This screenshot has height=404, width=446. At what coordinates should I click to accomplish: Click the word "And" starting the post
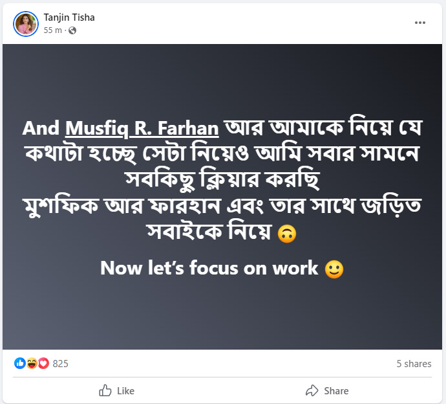[x=41, y=128]
